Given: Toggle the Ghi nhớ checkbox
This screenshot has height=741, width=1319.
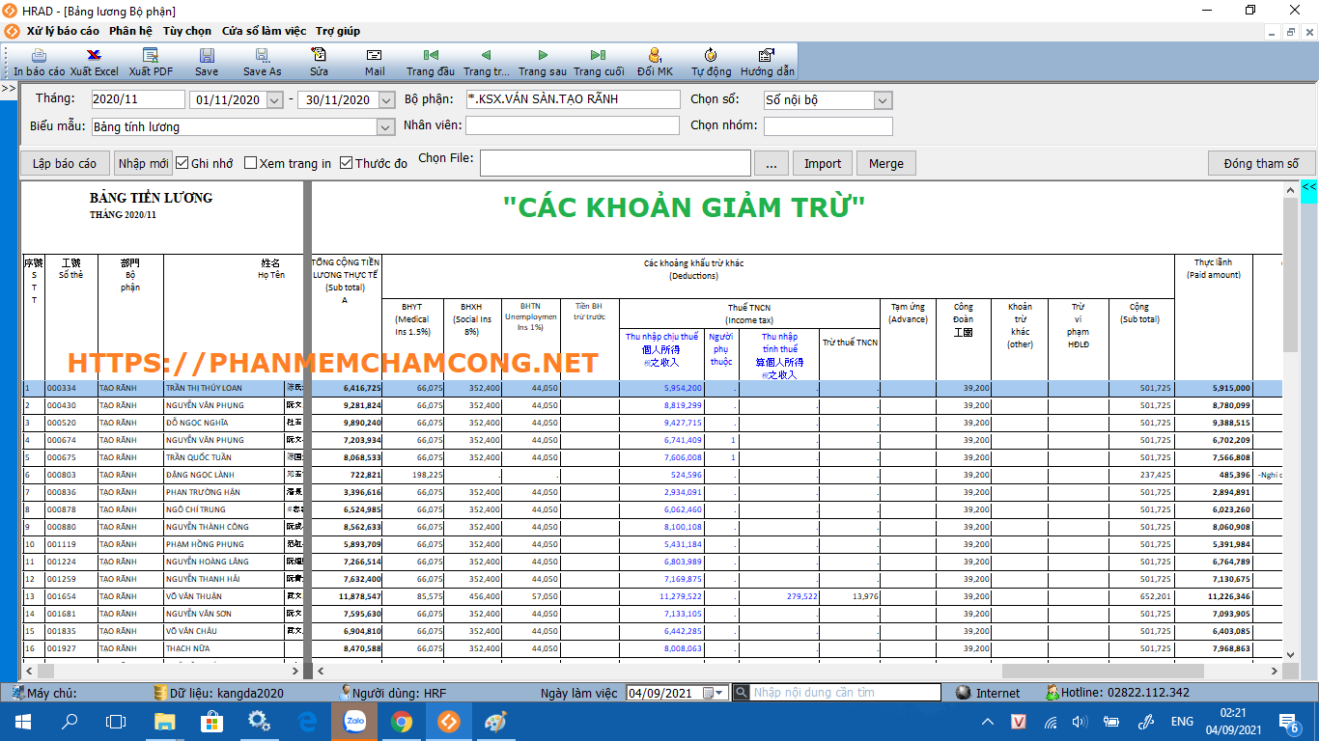Looking at the screenshot, I should point(182,163).
